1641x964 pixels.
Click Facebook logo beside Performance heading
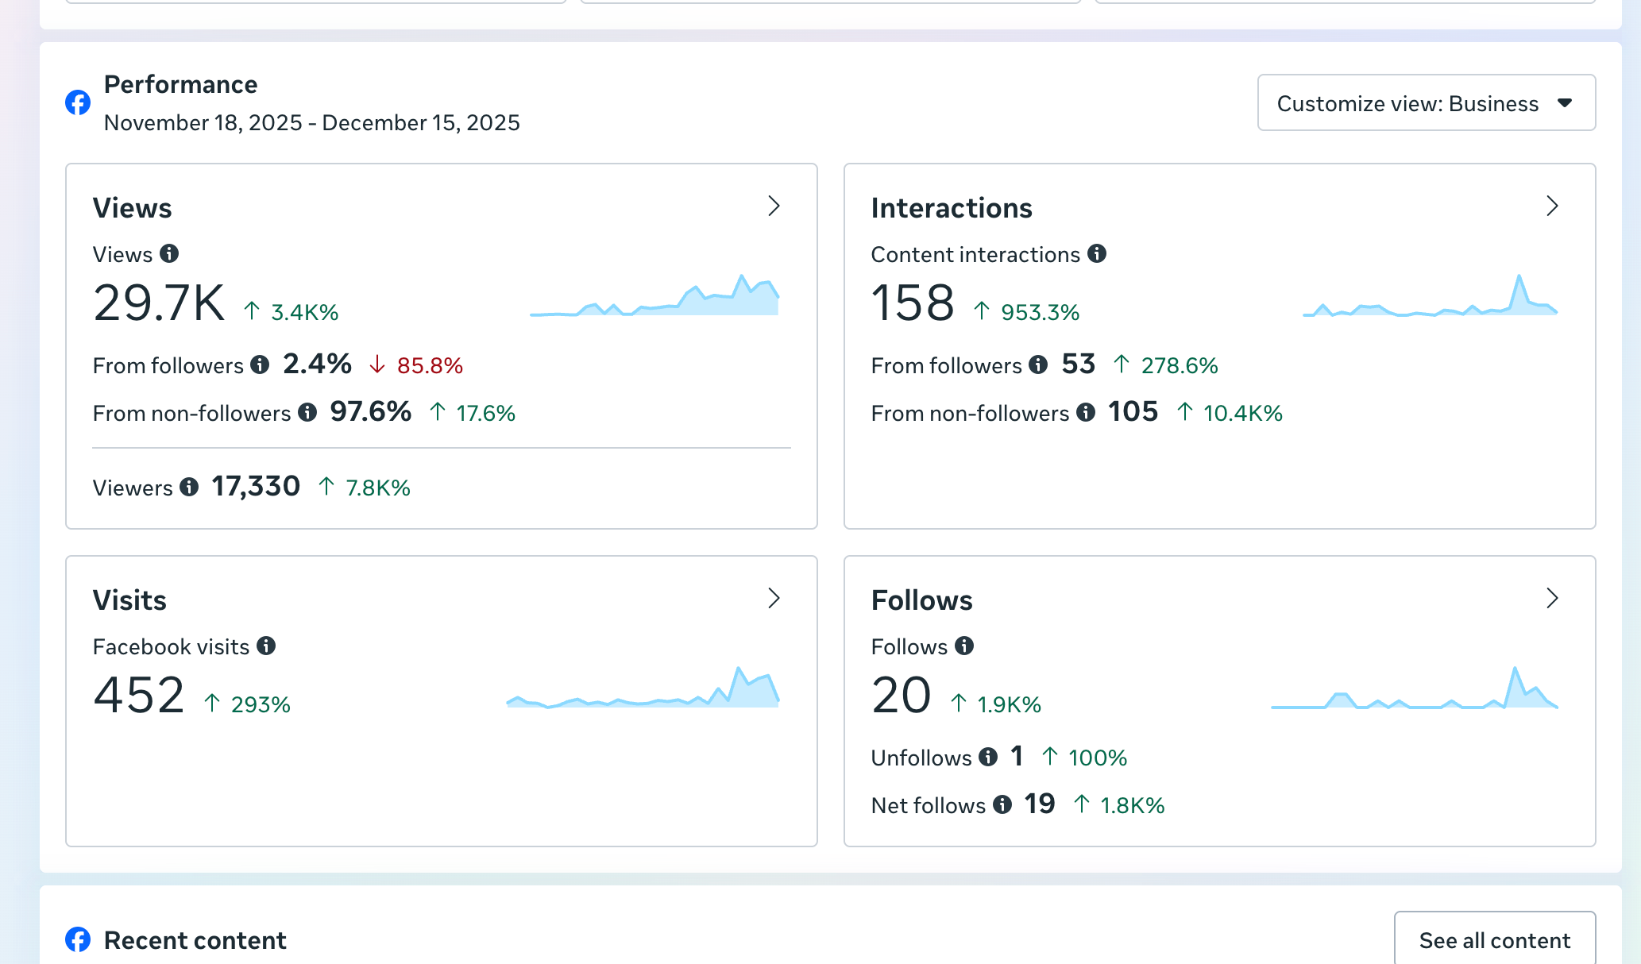tap(78, 102)
